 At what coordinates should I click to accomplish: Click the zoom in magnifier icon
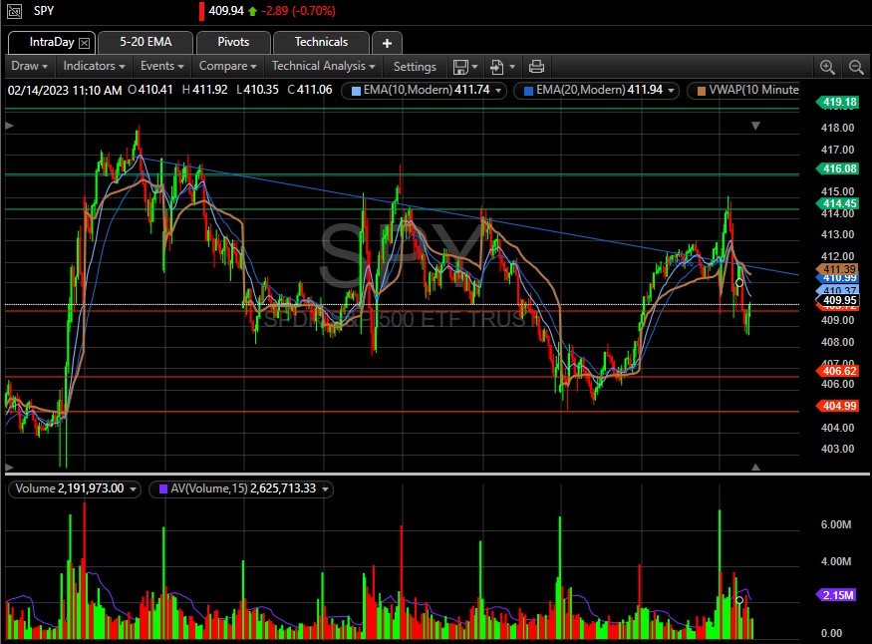[x=827, y=67]
